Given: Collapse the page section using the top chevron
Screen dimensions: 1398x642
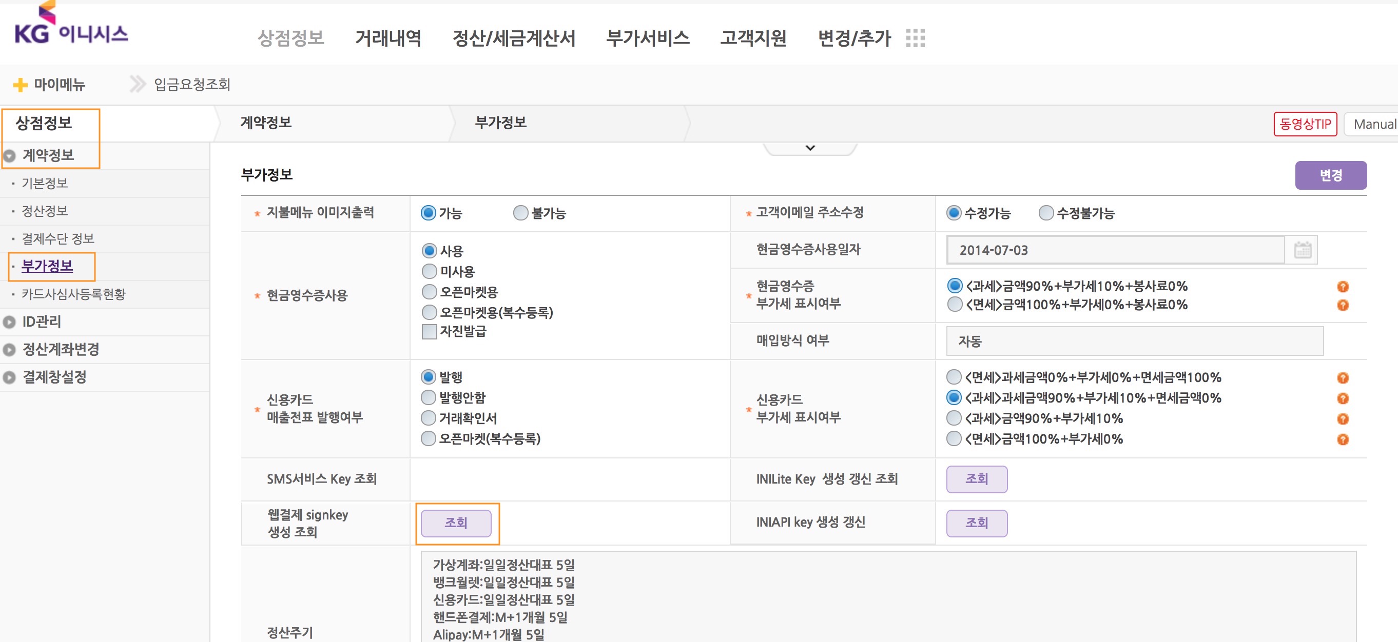Looking at the screenshot, I should pyautogui.click(x=809, y=147).
